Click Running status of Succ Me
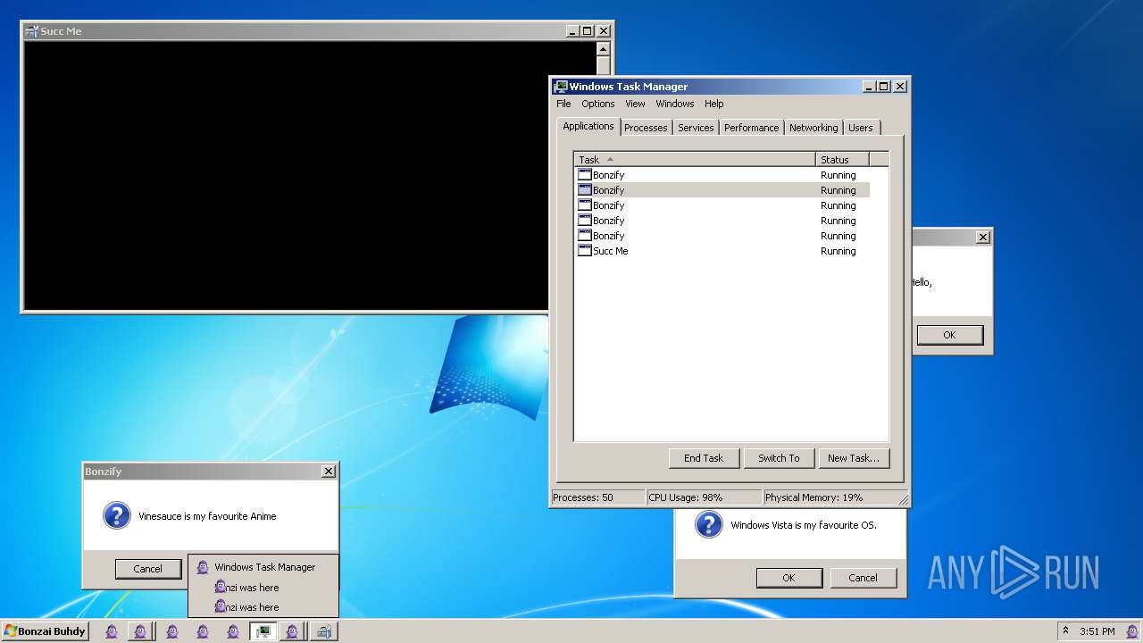Screen dimensions: 1143x643 click(838, 251)
